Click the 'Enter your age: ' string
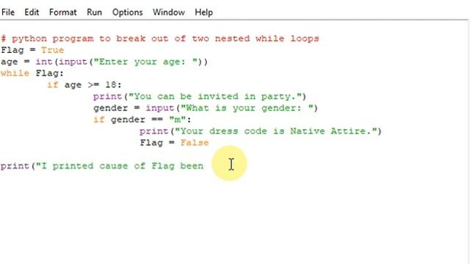Image resolution: width=470 pixels, height=264 pixels. coord(145,62)
